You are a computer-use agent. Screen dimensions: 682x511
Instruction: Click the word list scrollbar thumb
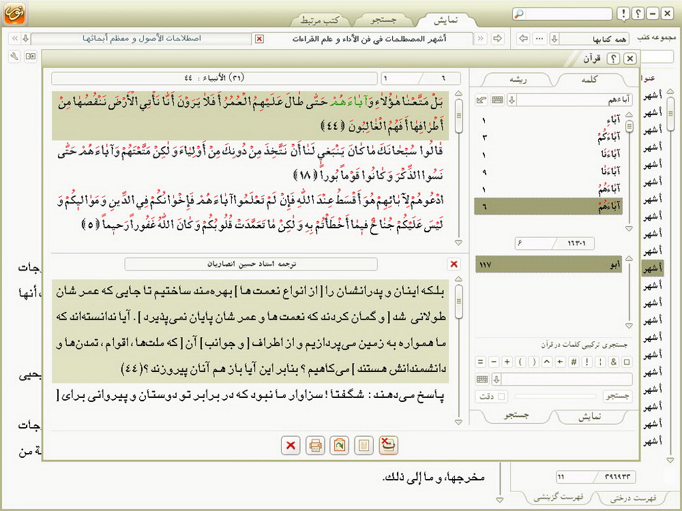tap(629, 127)
